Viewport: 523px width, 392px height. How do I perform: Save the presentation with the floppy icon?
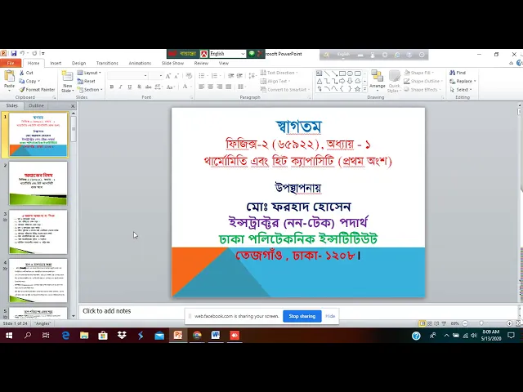[13, 53]
